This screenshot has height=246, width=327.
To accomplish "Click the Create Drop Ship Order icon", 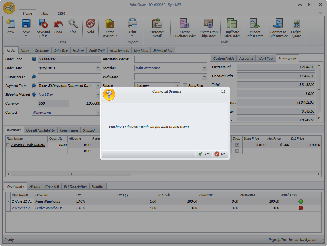I will pyautogui.click(x=208, y=24).
